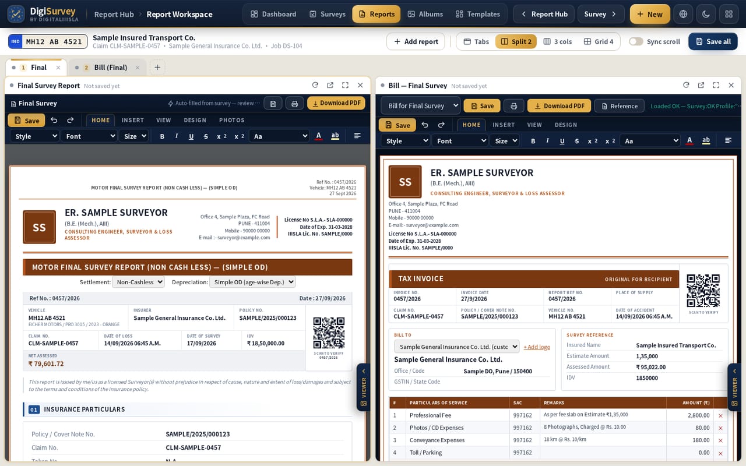The image size is (746, 466).
Task: Open the Bill for Final Survey dropdown
Action: (x=421, y=106)
